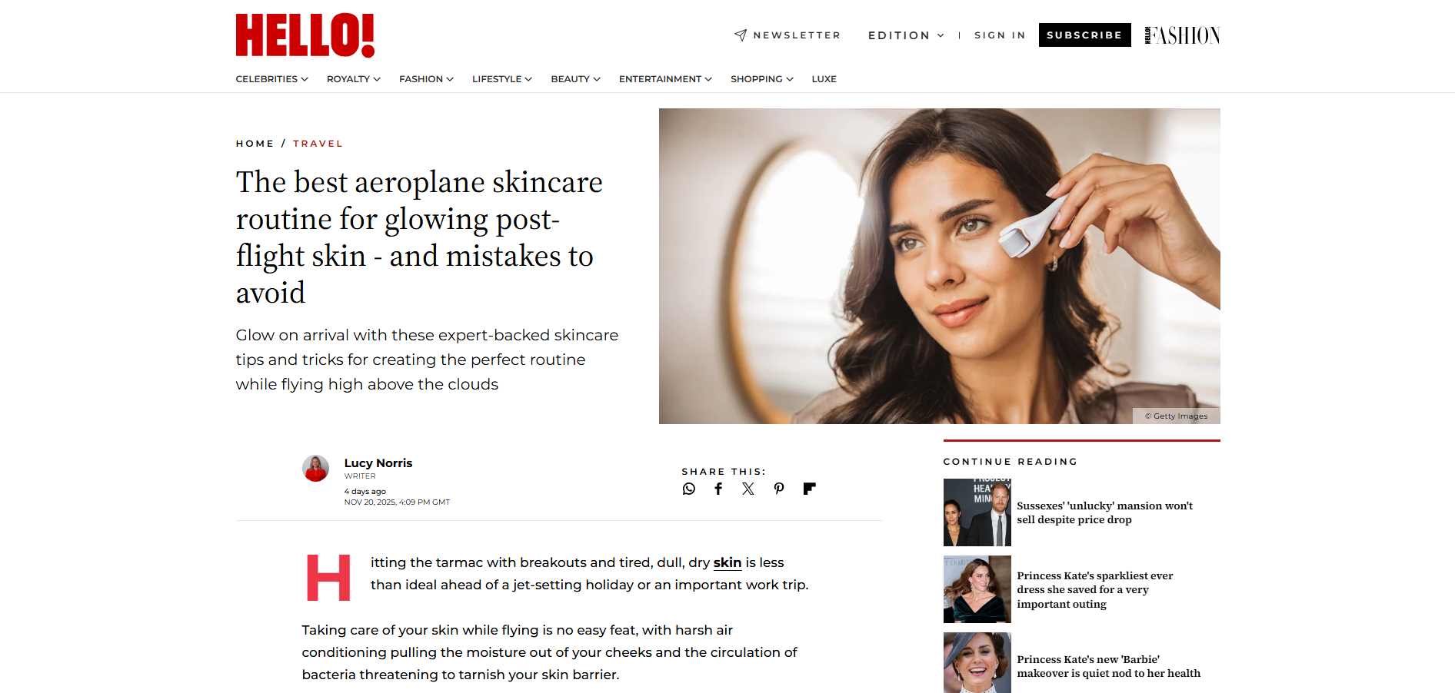Viewport: 1455px width, 693px height.
Task: Share article via WhatsApp icon
Action: click(x=689, y=489)
